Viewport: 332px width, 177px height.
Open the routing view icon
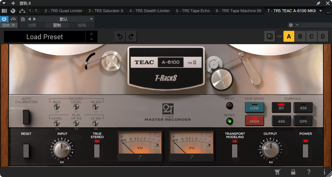(x=22, y=11)
